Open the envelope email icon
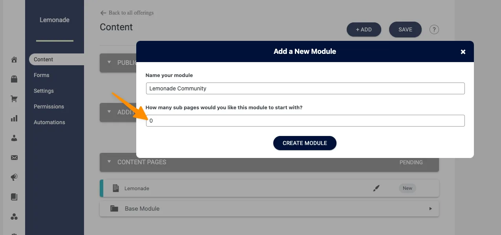The image size is (501, 235). click(14, 158)
